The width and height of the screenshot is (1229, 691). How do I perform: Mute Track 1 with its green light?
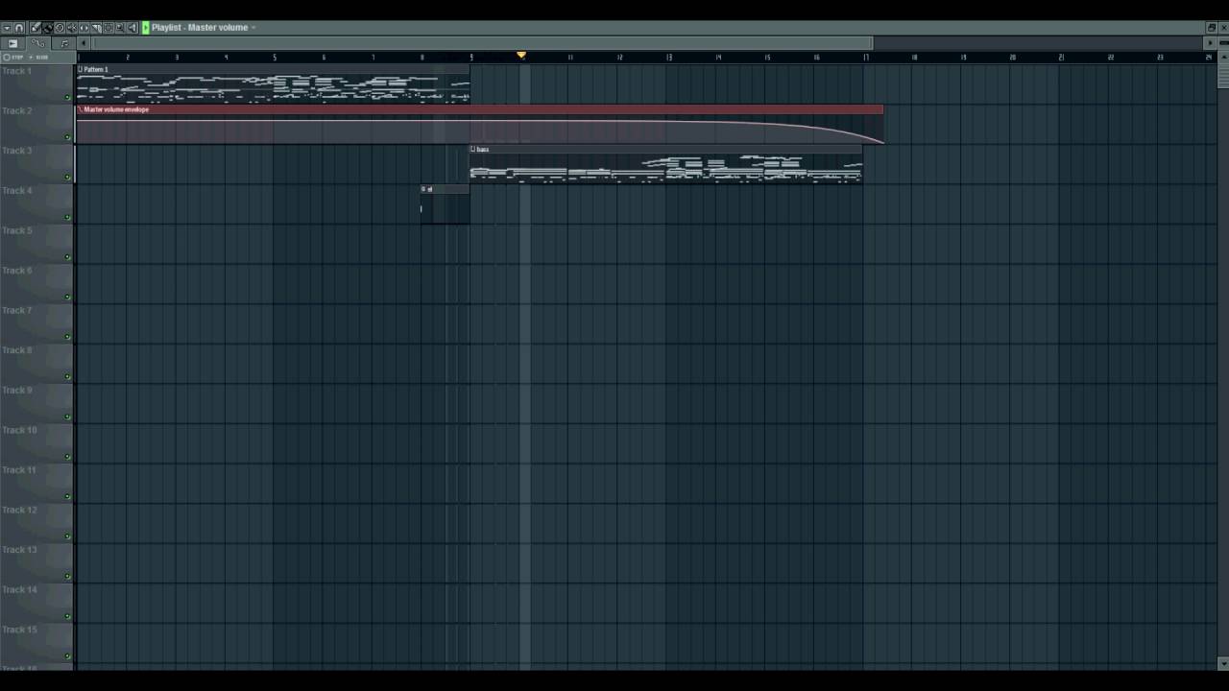click(67, 97)
